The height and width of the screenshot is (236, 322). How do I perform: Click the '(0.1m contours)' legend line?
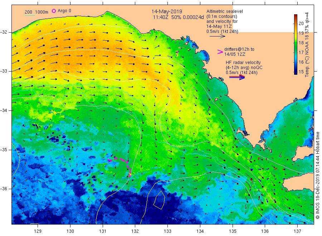[221, 16]
